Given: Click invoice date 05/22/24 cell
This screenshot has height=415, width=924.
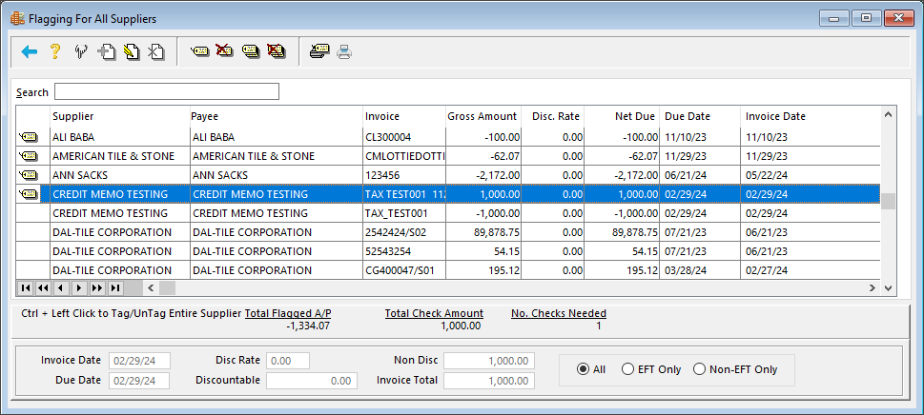Looking at the screenshot, I should pos(811,175).
